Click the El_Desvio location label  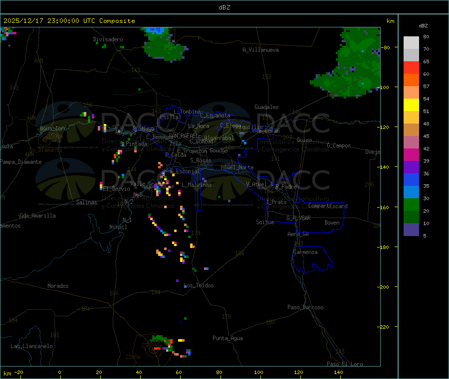116,189
